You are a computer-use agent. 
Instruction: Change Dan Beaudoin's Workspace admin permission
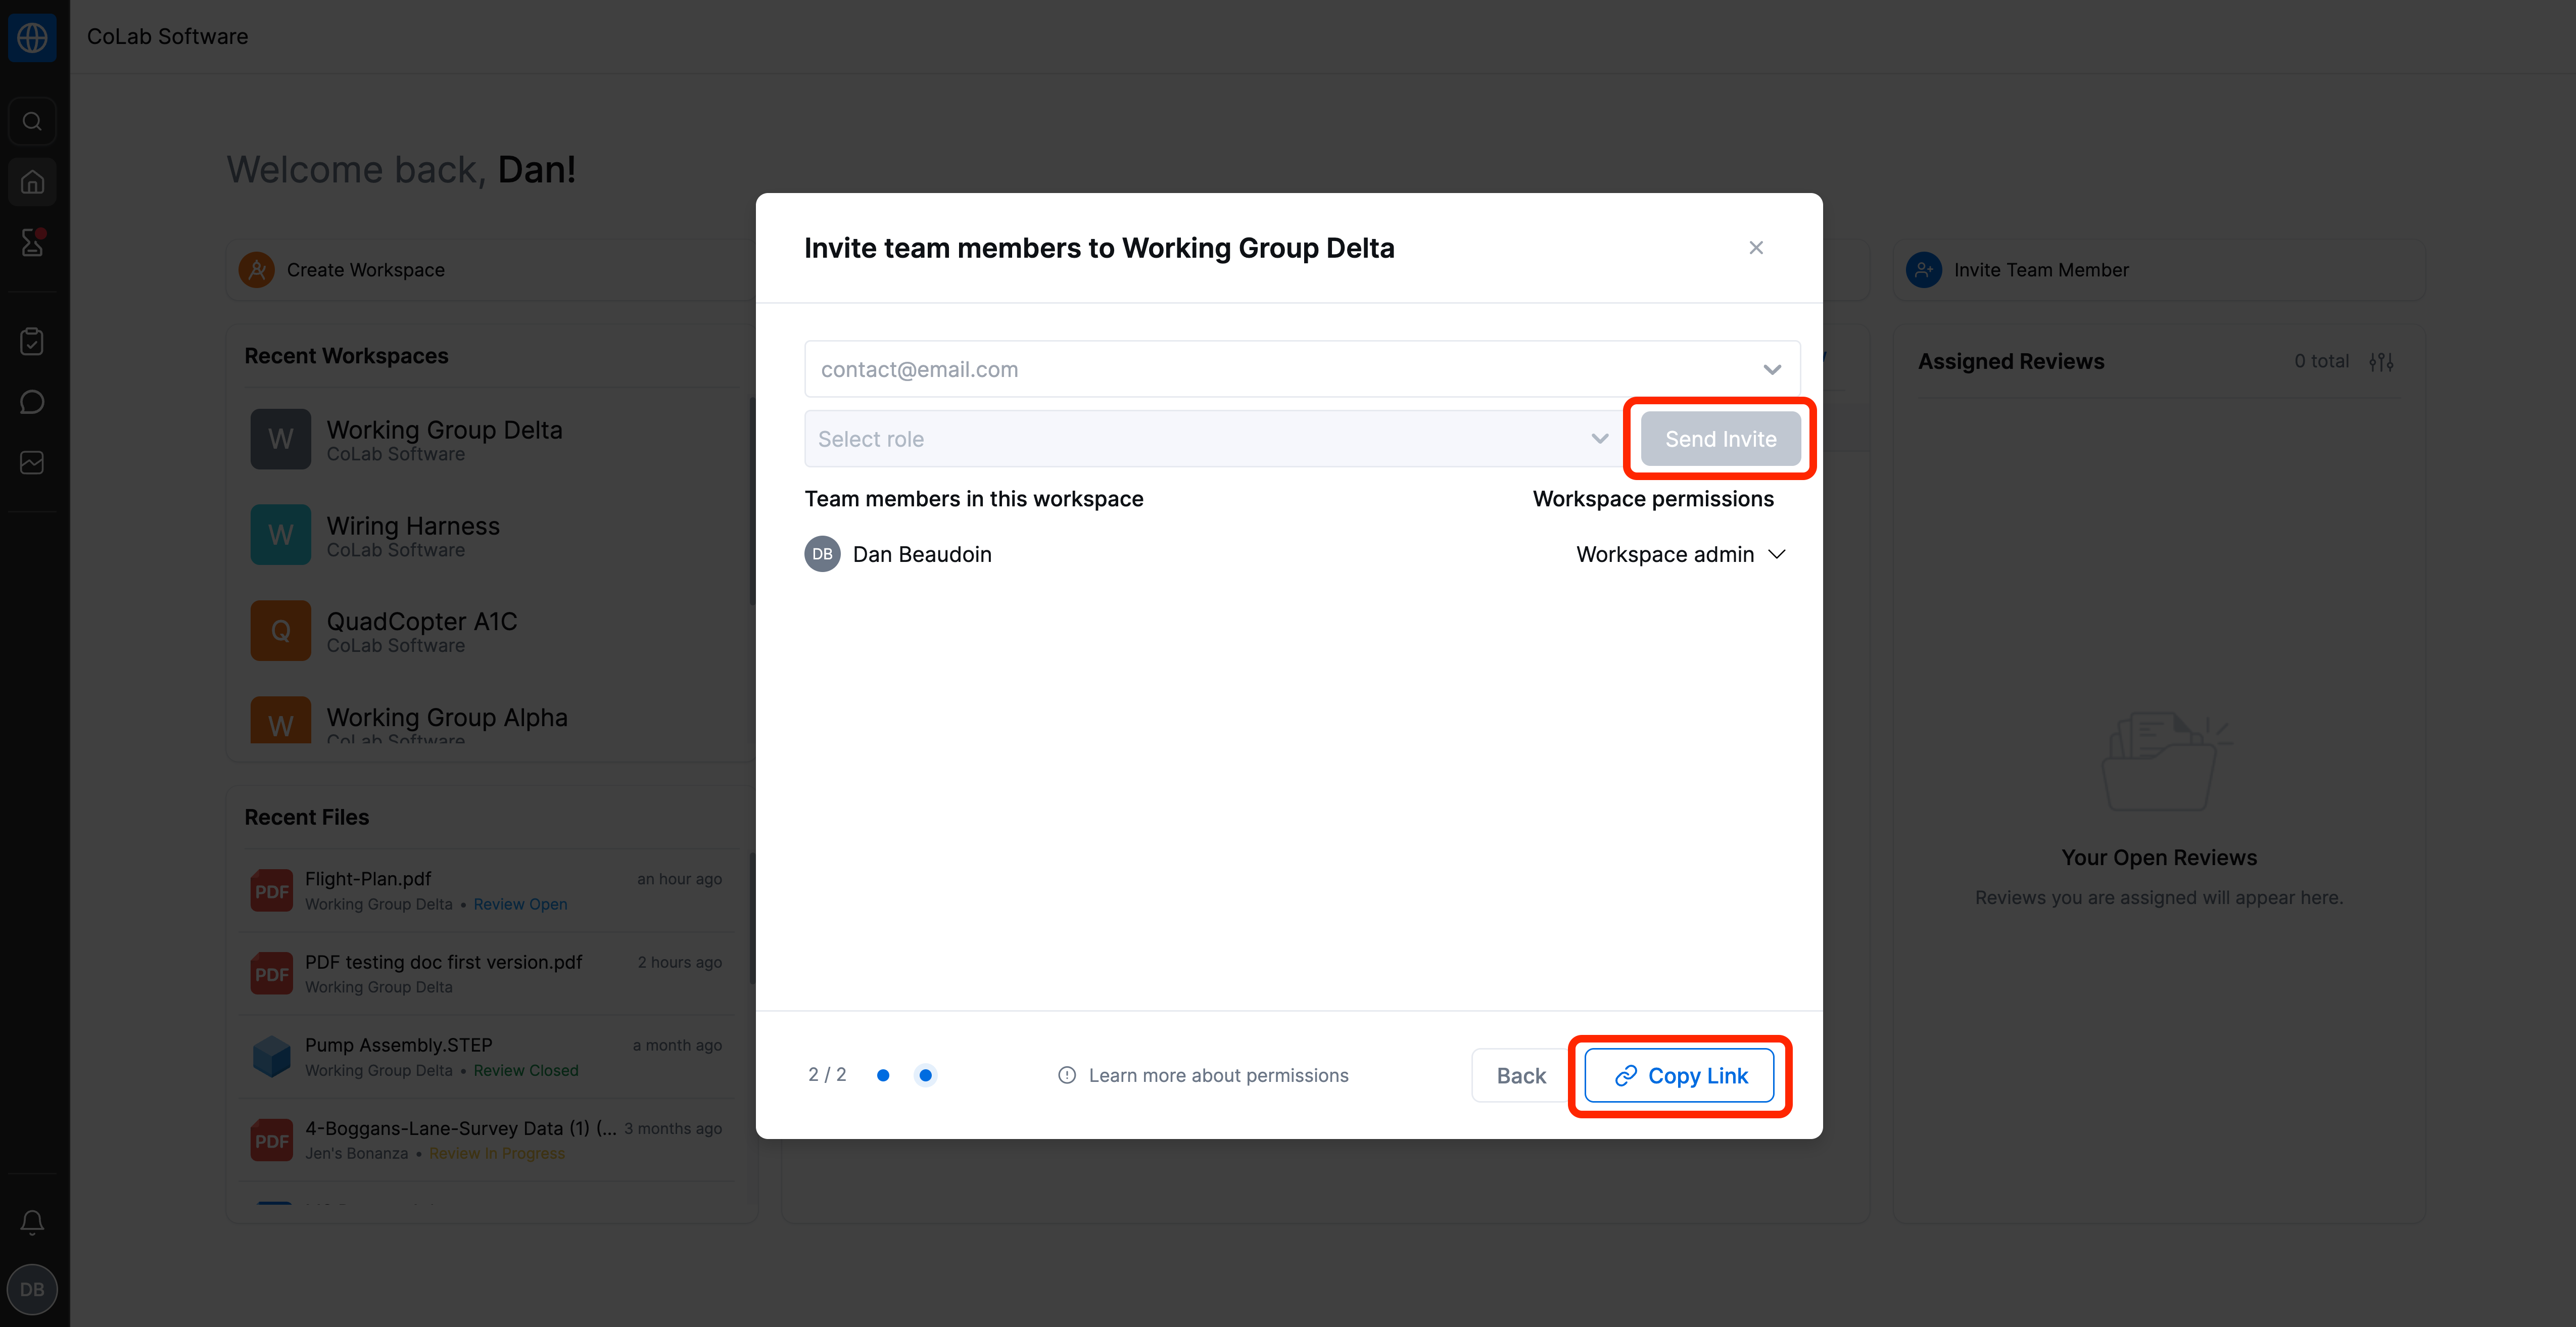pyautogui.click(x=1680, y=554)
